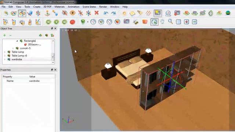
Task: Click the place-on-ground joystick icon
Action: click(x=47, y=13)
